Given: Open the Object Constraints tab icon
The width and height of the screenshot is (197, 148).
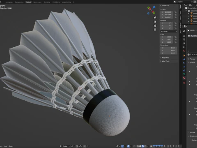Looking at the screenshot, I should click(x=184, y=70).
